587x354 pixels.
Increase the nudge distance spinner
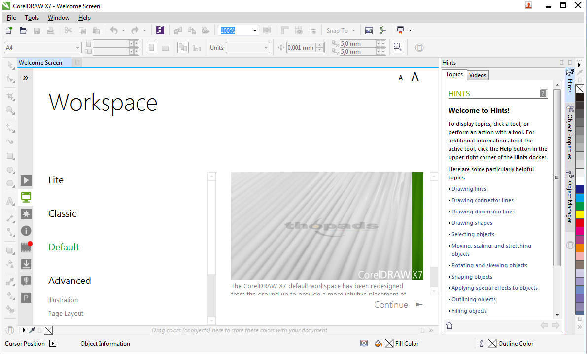[320, 45]
